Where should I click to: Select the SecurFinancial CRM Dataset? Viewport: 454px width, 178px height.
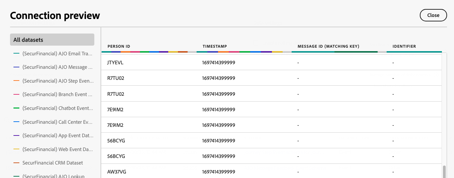coord(52,163)
